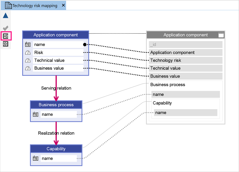Click the gauge icon beside Technical value
Screen dimensions: 239x172
[28, 60]
